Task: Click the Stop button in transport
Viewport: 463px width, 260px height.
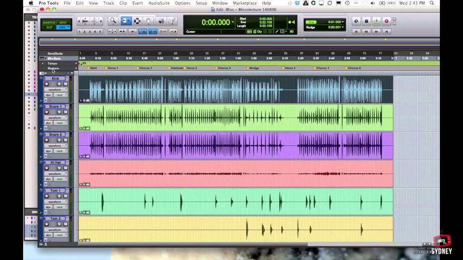Action: point(366,21)
